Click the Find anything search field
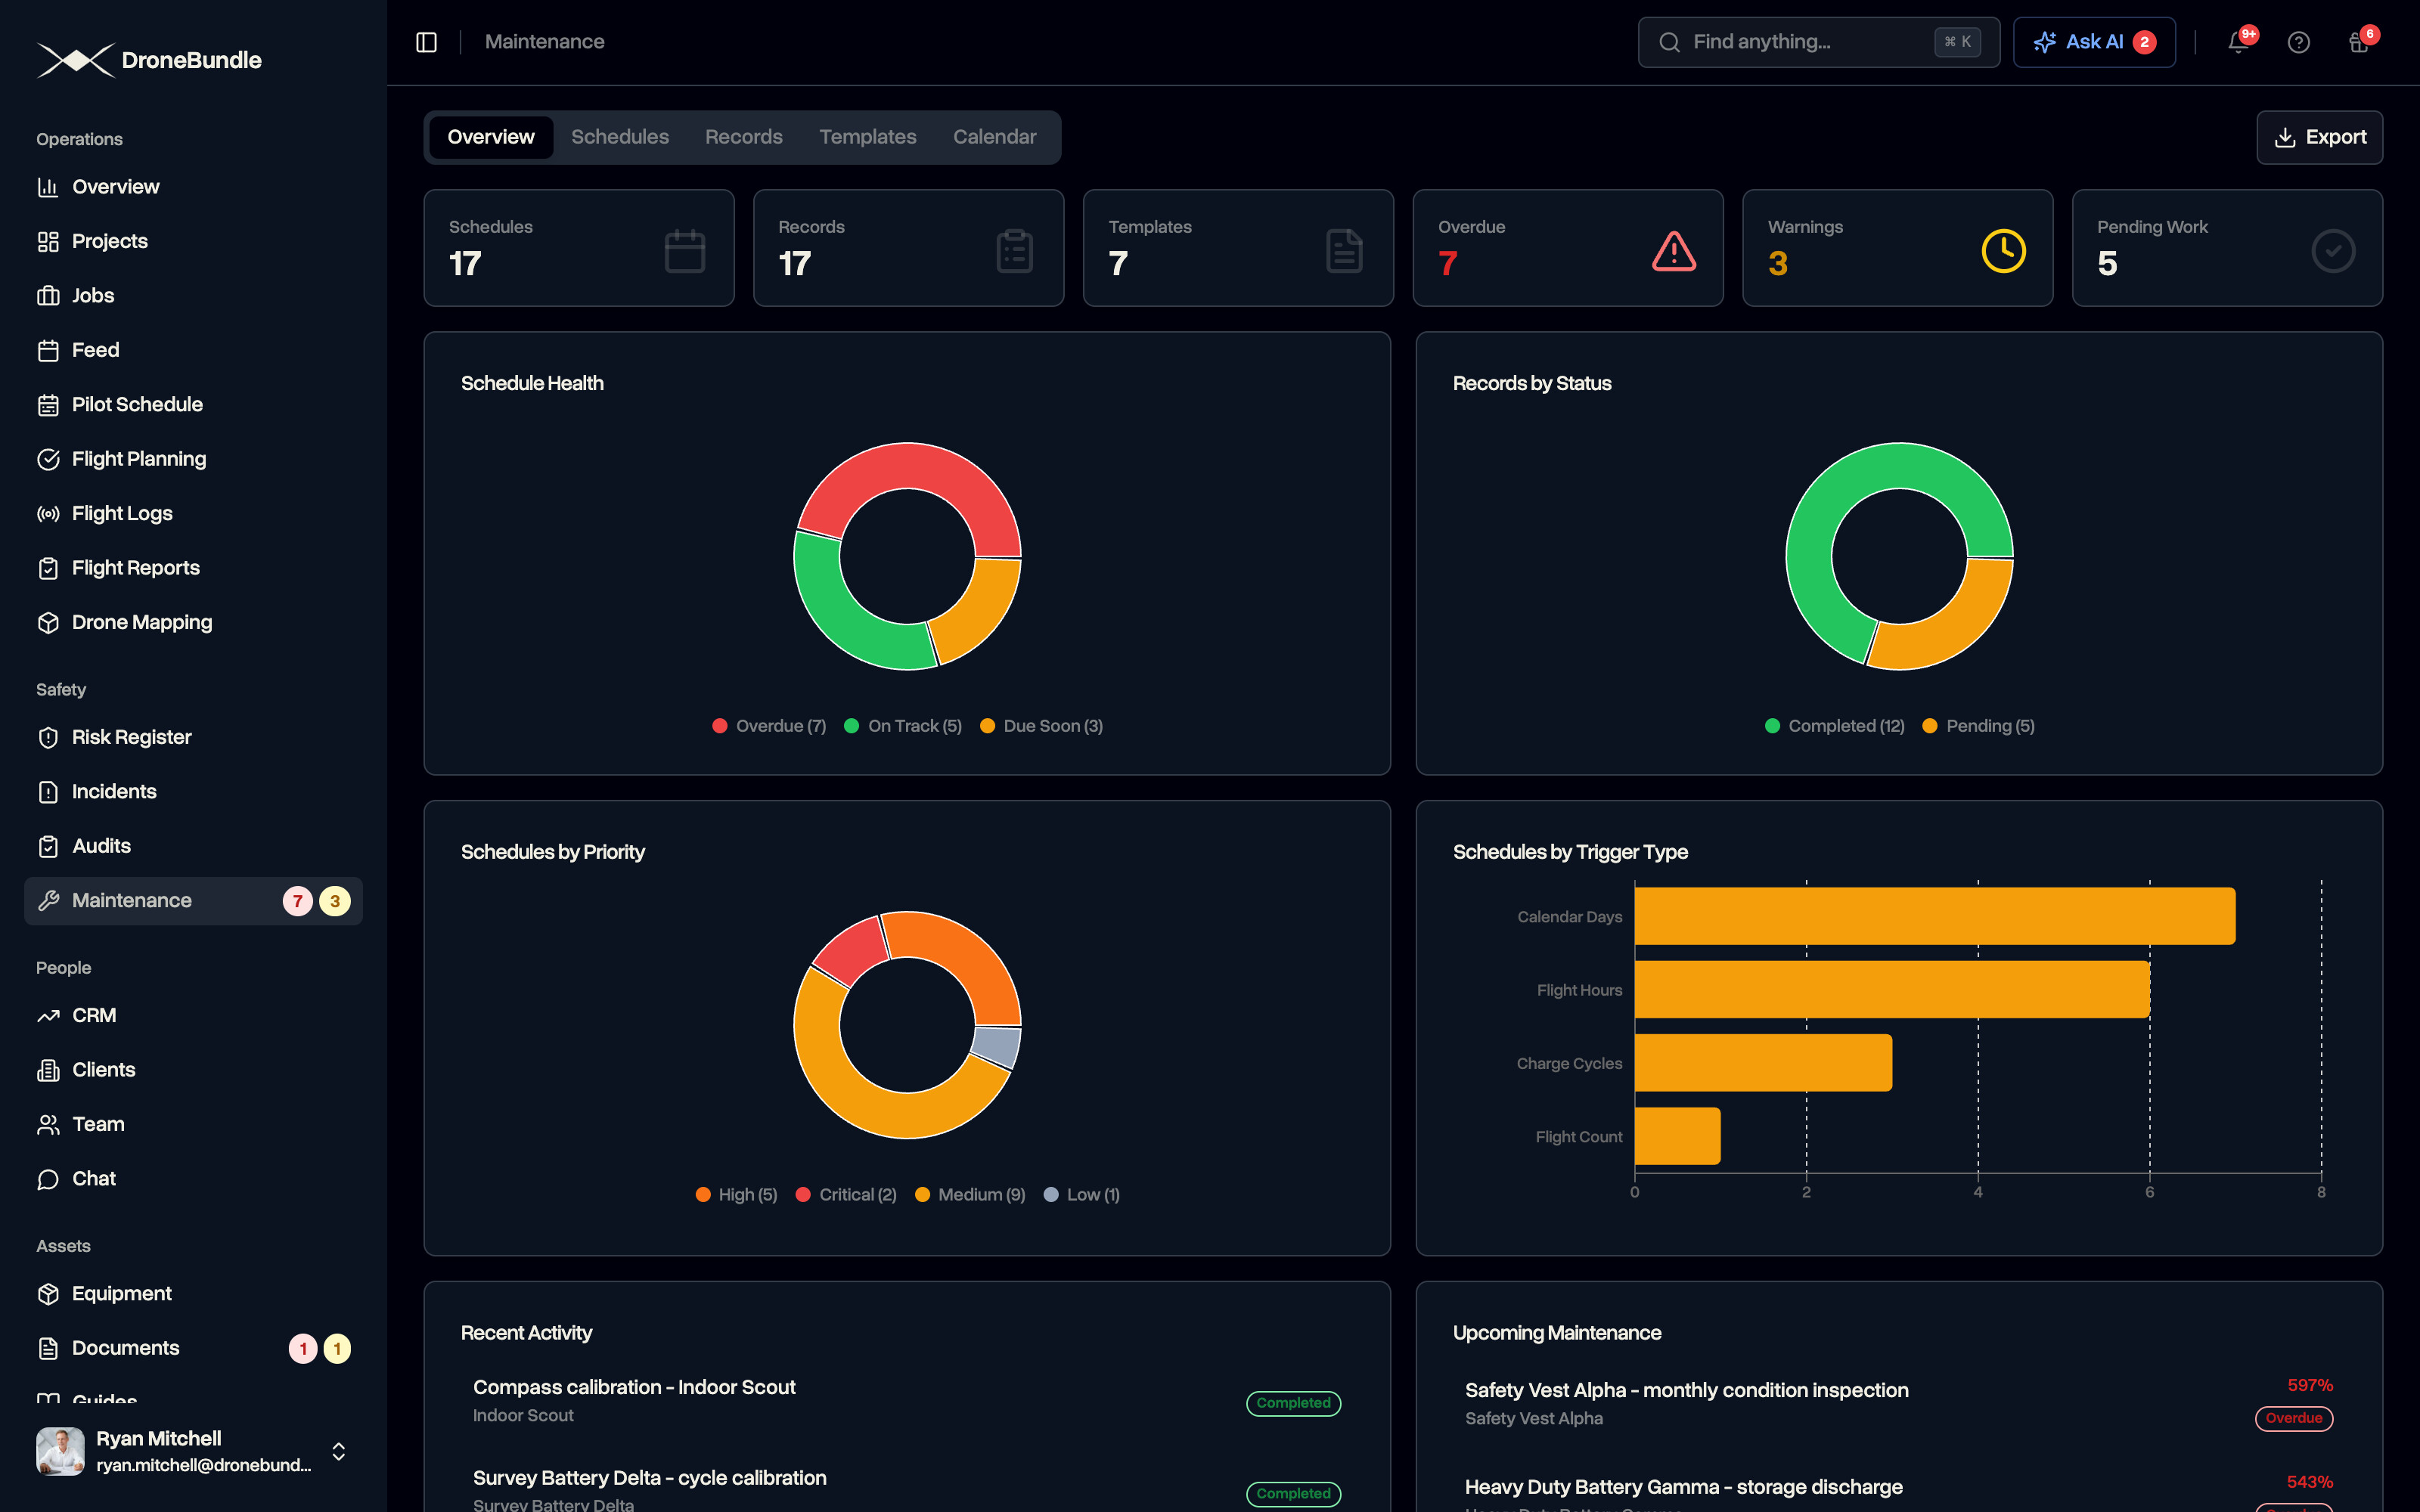Screen dimensions: 2420x1512 pos(1818,42)
